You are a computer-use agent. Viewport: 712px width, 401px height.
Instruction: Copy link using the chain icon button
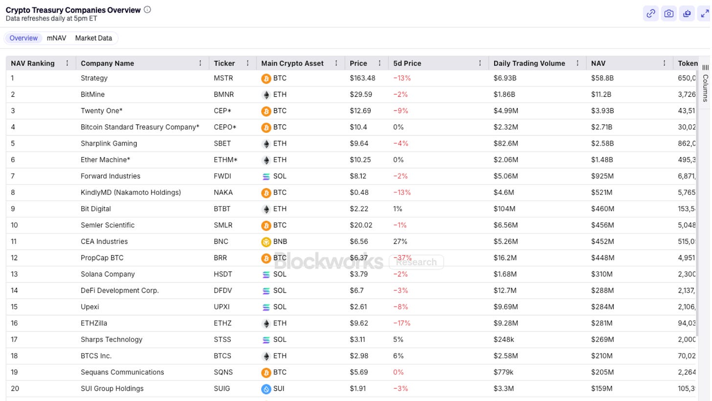pos(651,14)
